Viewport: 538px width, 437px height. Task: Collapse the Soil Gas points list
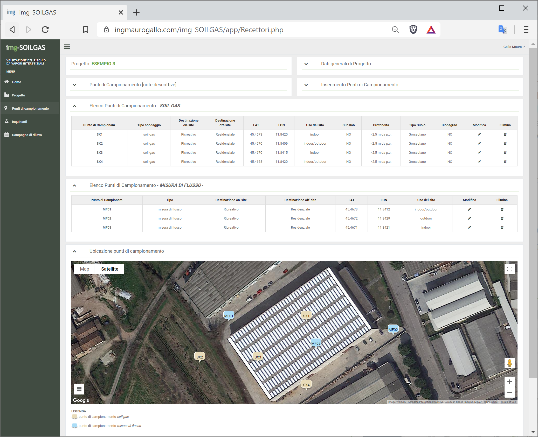(x=74, y=106)
